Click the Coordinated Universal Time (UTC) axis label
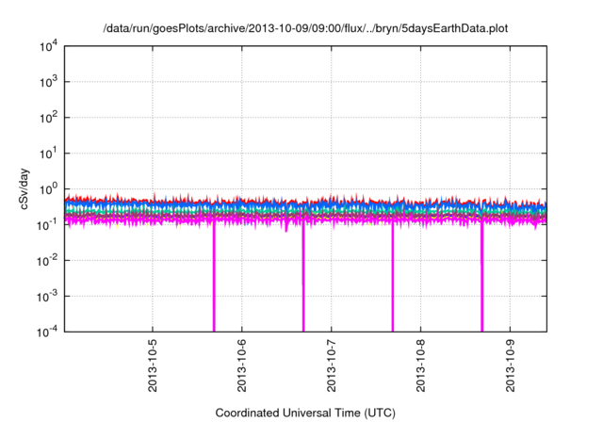This screenshot has width=603, height=422. pyautogui.click(x=305, y=413)
